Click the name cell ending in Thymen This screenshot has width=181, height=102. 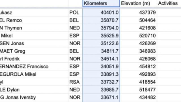(x=34, y=28)
